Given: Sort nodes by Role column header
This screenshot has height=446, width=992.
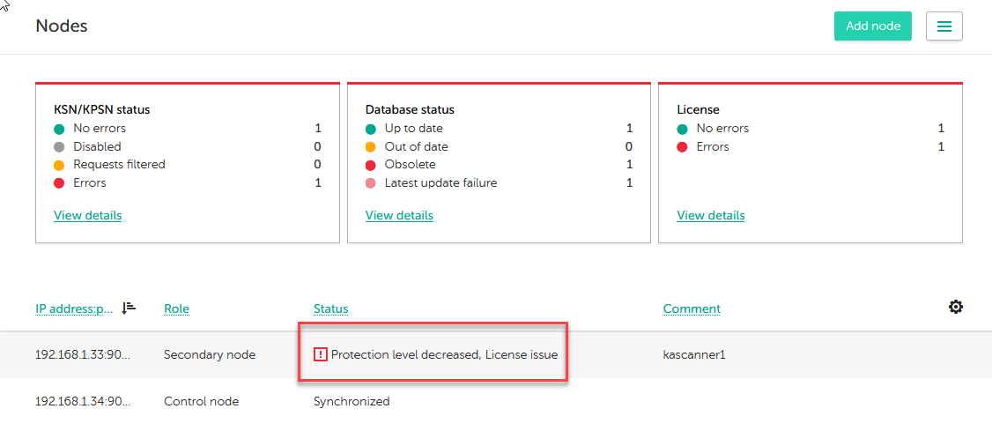Looking at the screenshot, I should point(176,308).
